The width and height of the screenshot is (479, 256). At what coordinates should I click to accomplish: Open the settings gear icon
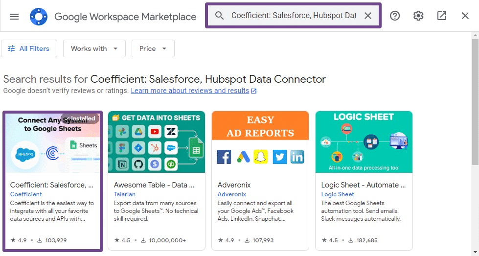coord(418,16)
